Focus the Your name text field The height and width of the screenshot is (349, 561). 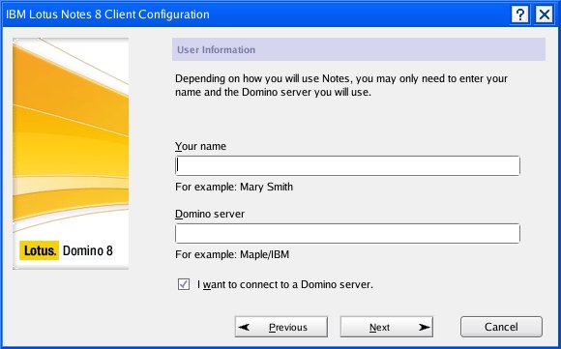(347, 165)
